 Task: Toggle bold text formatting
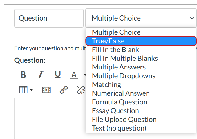(x=23, y=75)
